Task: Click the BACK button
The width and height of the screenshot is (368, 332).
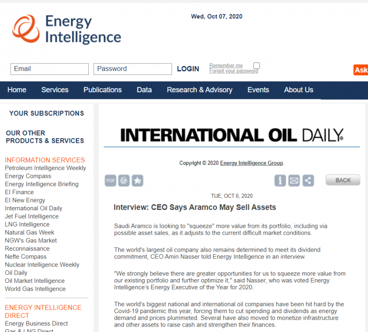Action: 343,180
